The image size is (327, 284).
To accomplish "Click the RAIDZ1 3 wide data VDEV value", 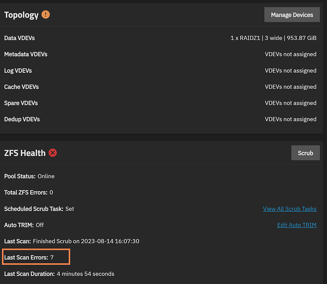I will (x=273, y=38).
